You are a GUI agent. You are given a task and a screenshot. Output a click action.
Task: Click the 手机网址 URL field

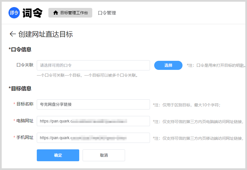(93, 138)
